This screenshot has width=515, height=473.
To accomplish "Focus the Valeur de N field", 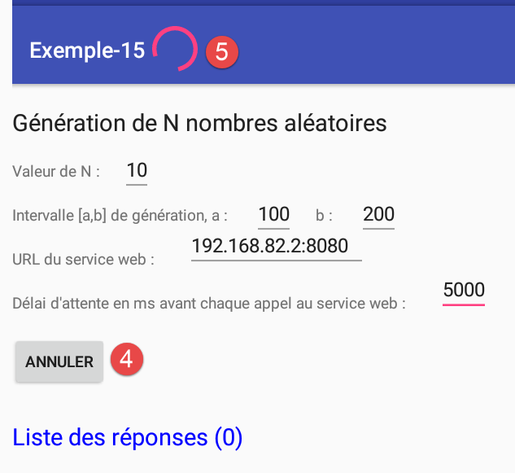I will pos(137,171).
